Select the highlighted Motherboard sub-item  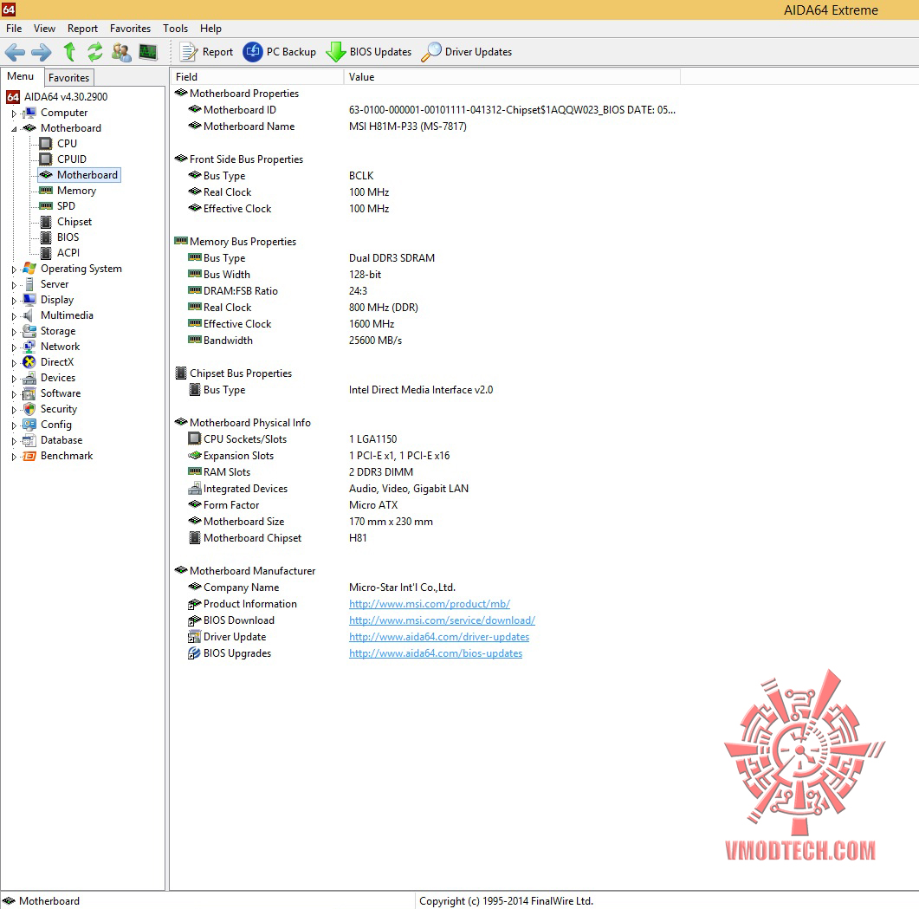tap(80, 175)
